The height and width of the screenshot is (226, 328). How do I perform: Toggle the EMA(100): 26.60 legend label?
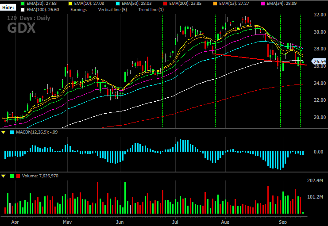click(42, 9)
